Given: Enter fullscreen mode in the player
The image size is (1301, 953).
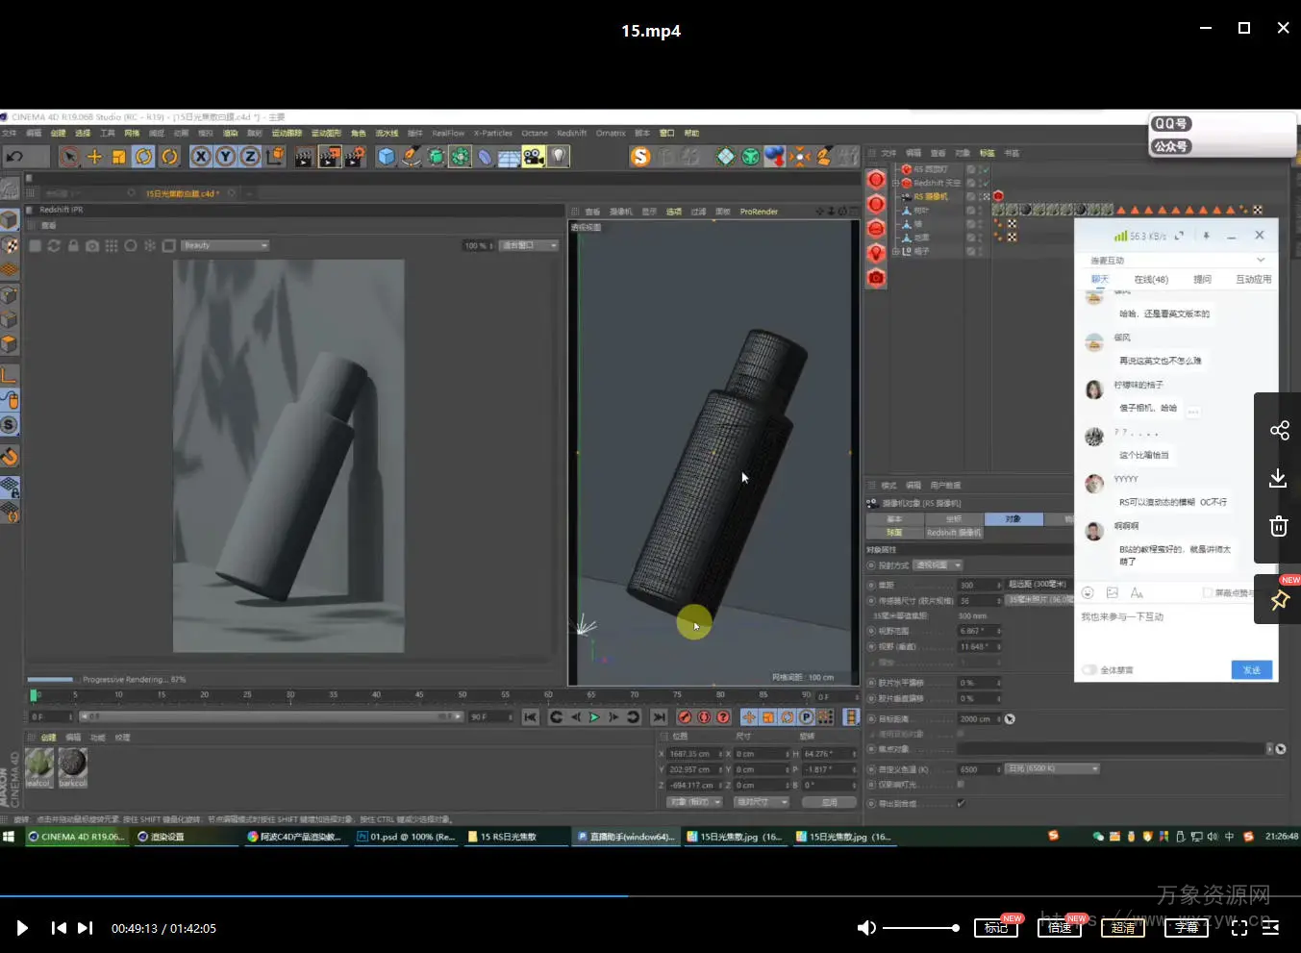Looking at the screenshot, I should [1239, 928].
